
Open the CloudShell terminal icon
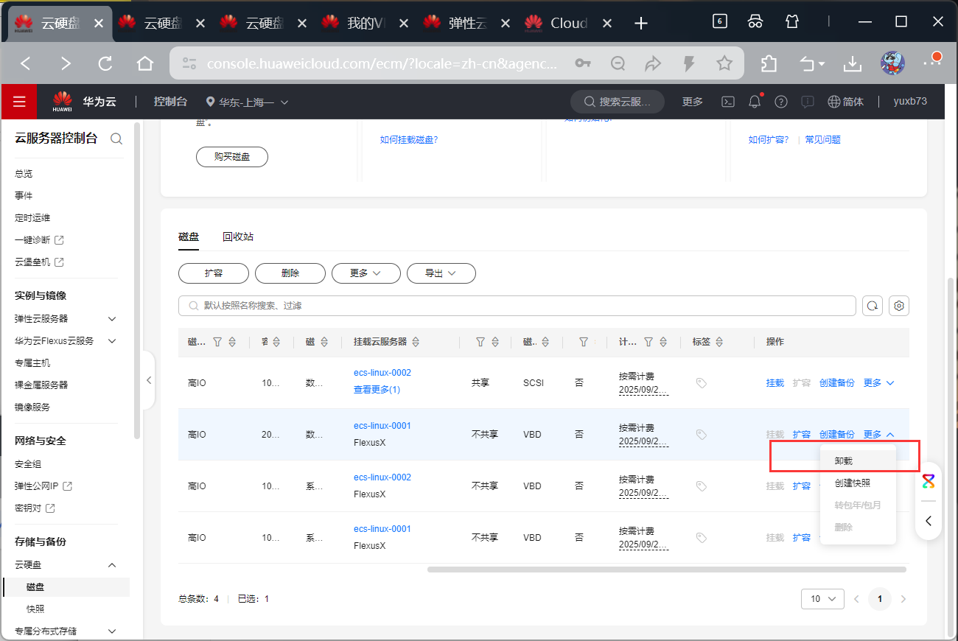tap(728, 102)
